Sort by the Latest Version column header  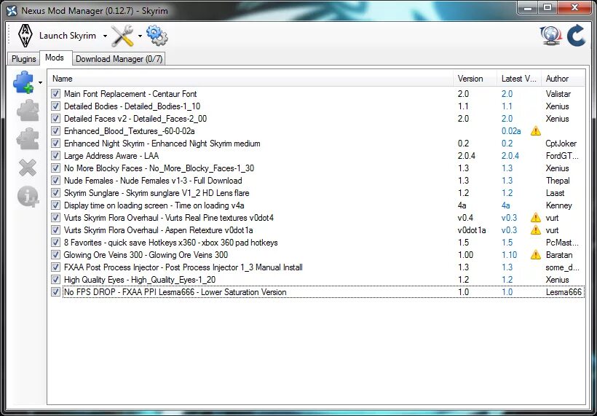519,79
